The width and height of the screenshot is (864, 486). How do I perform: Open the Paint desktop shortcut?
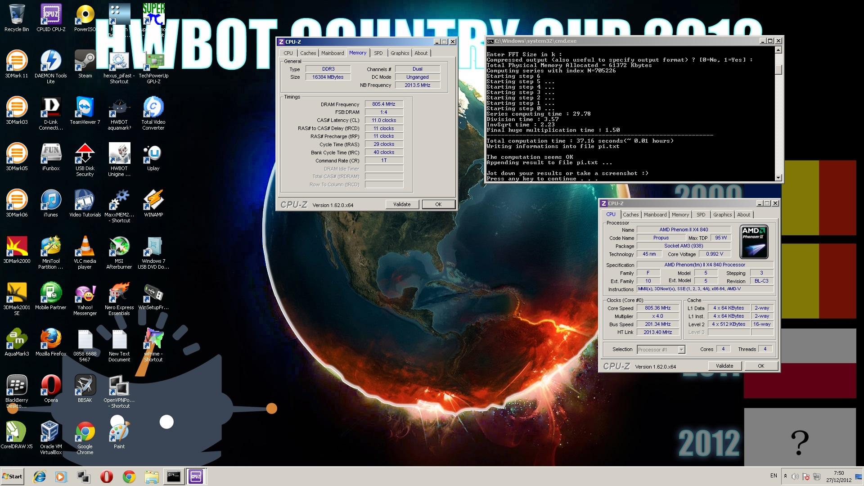pyautogui.click(x=119, y=435)
